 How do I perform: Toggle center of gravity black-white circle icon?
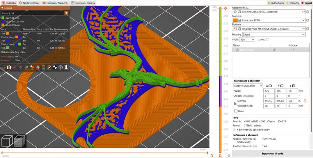tap(55, 67)
